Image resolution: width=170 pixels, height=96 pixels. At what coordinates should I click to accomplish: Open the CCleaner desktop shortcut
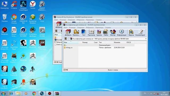[x=14, y=5]
